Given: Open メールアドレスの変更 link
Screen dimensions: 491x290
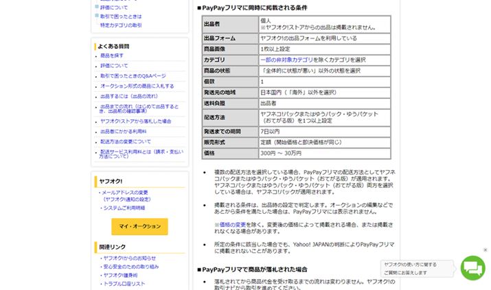Looking at the screenshot, I should [x=124, y=193].
